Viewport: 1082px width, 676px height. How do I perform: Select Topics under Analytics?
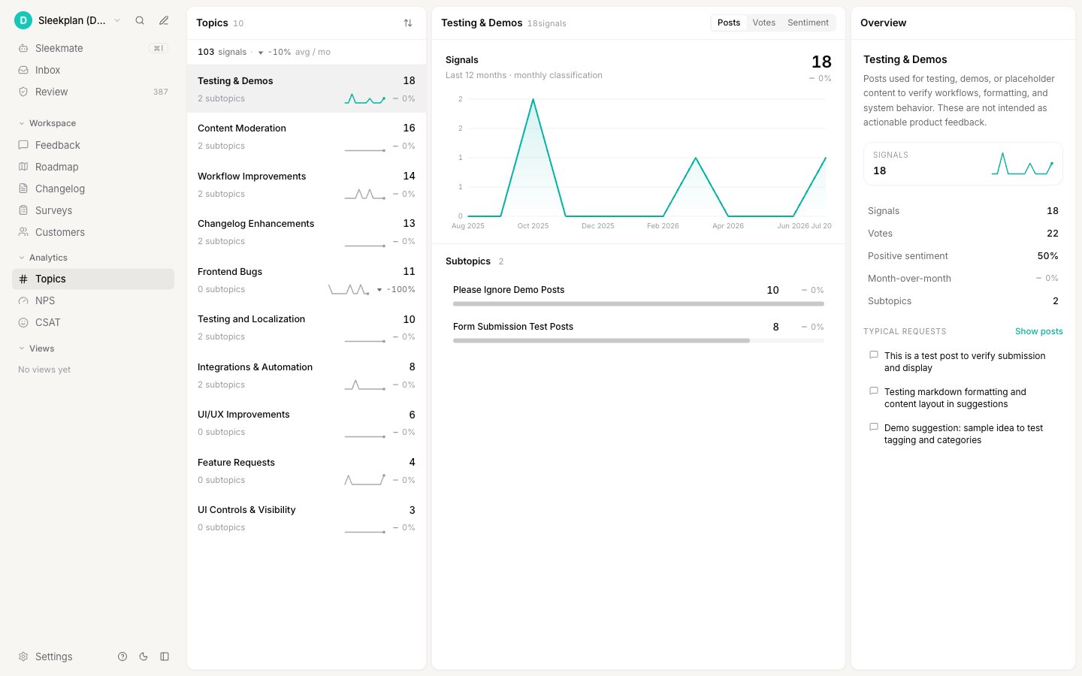(x=93, y=279)
